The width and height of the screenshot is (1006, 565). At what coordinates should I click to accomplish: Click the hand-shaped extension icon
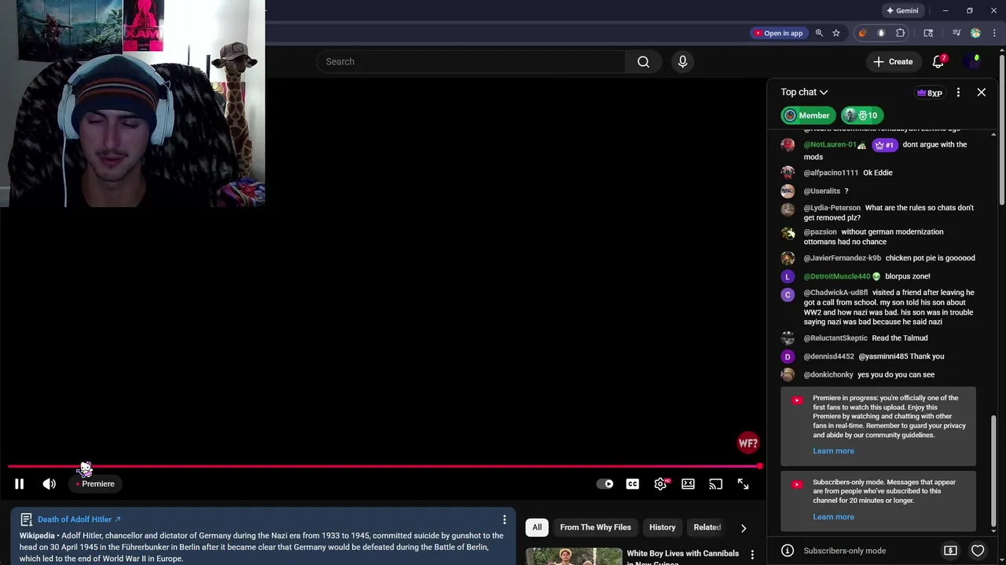pos(881,33)
